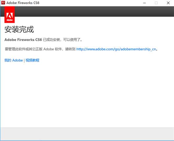The image size is (174, 141).
Task: Click the empty title bar area
Action: coord(87,3)
